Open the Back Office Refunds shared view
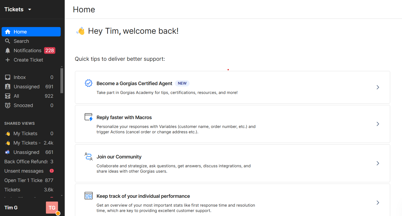The height and width of the screenshot is (216, 402). pyautogui.click(x=26, y=162)
